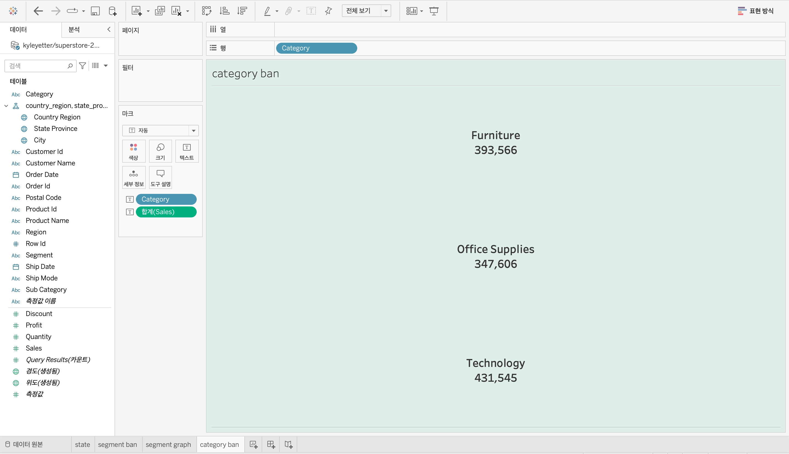
Task: Click the 텍스트 text card
Action: (187, 151)
